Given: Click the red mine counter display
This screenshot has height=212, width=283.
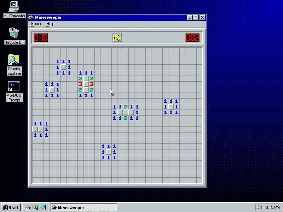Looking at the screenshot, I should (x=41, y=38).
